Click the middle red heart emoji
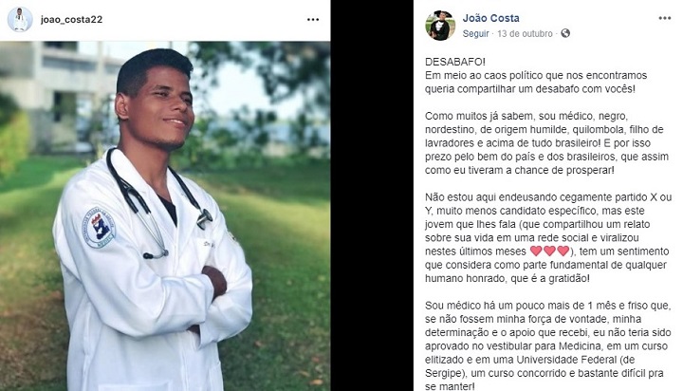This screenshot has height=391, width=683. (549, 251)
